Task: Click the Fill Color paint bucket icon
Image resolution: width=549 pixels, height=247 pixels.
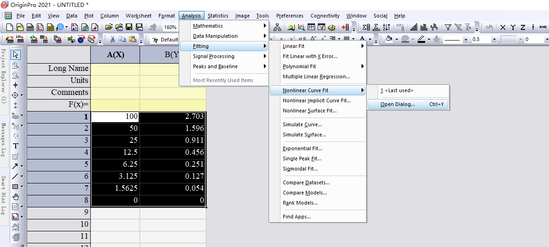Action: click(389, 39)
